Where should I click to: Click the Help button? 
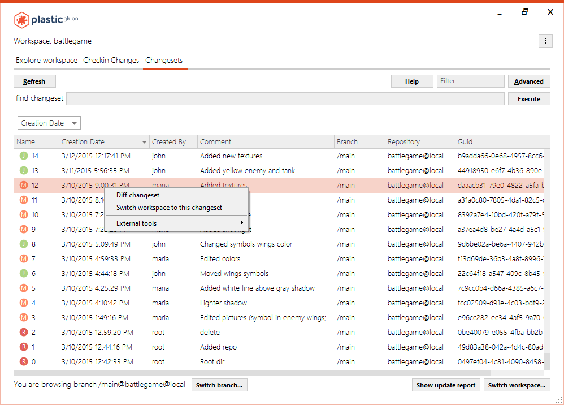(x=412, y=81)
